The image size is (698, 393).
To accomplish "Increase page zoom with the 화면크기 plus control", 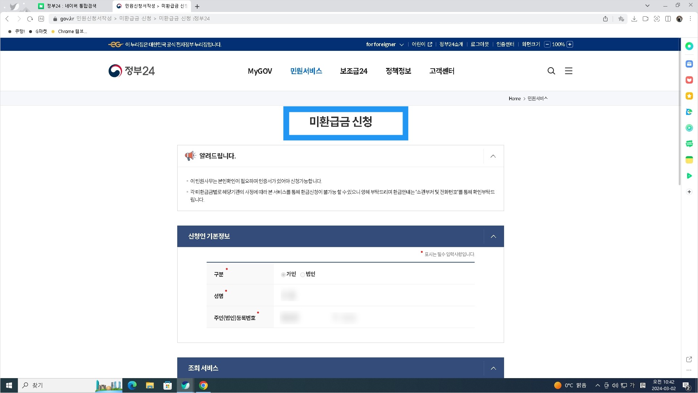I will (570, 44).
